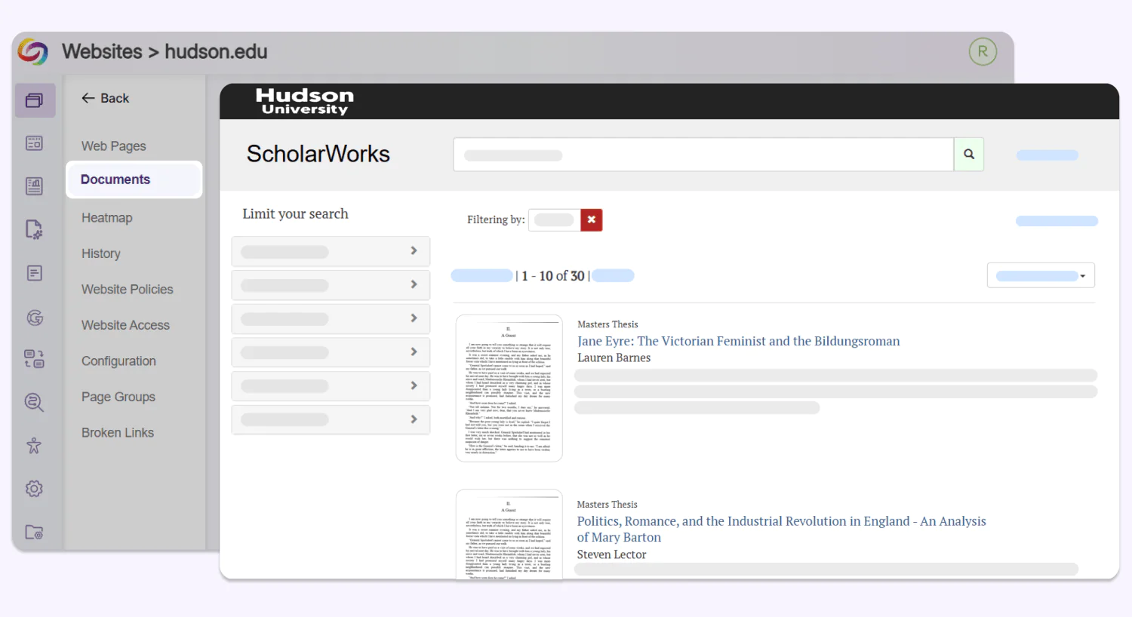Image resolution: width=1132 pixels, height=617 pixels.
Task: Open the R user avatar menu
Action: click(x=983, y=51)
